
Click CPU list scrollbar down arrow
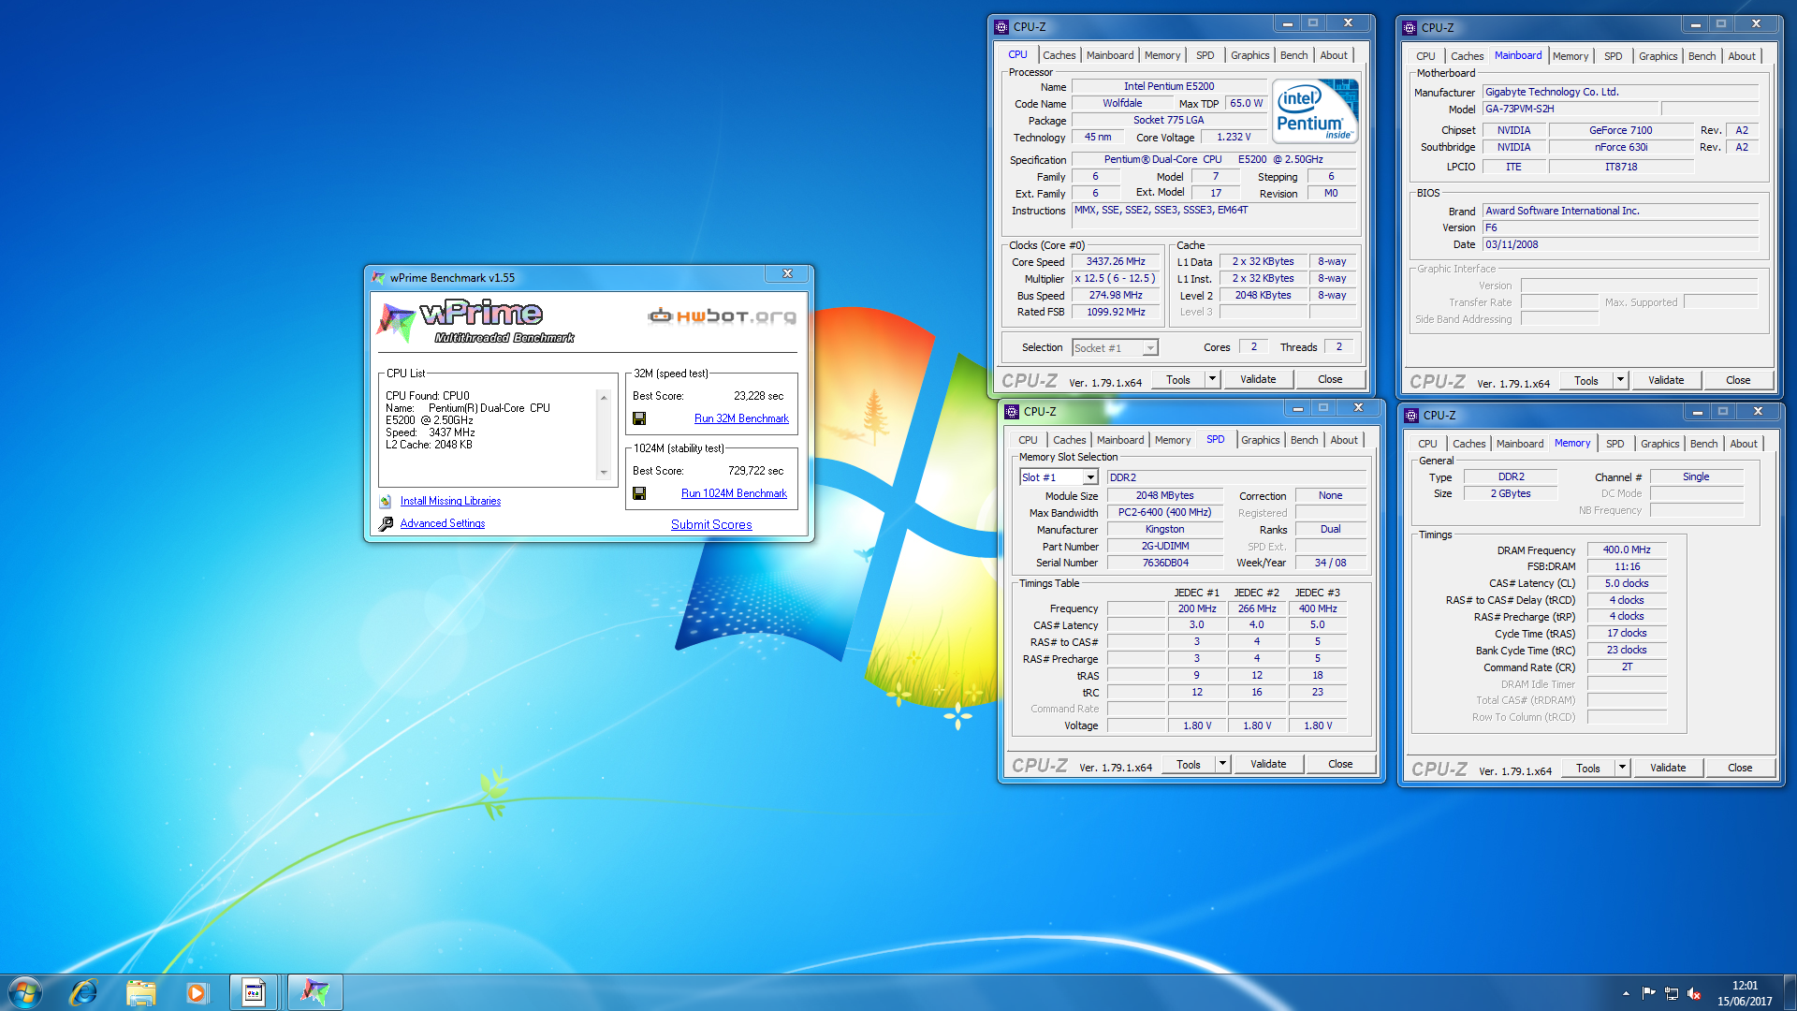tap(604, 473)
